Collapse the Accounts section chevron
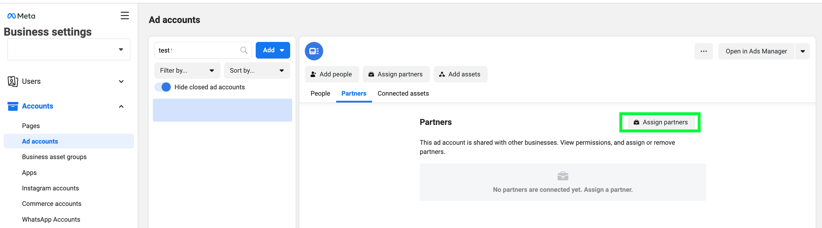Viewport: 822px width, 228px height. (x=121, y=106)
